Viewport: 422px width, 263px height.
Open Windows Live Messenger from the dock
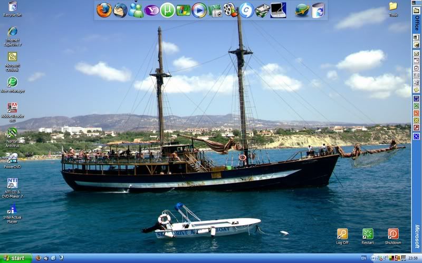[x=136, y=10]
